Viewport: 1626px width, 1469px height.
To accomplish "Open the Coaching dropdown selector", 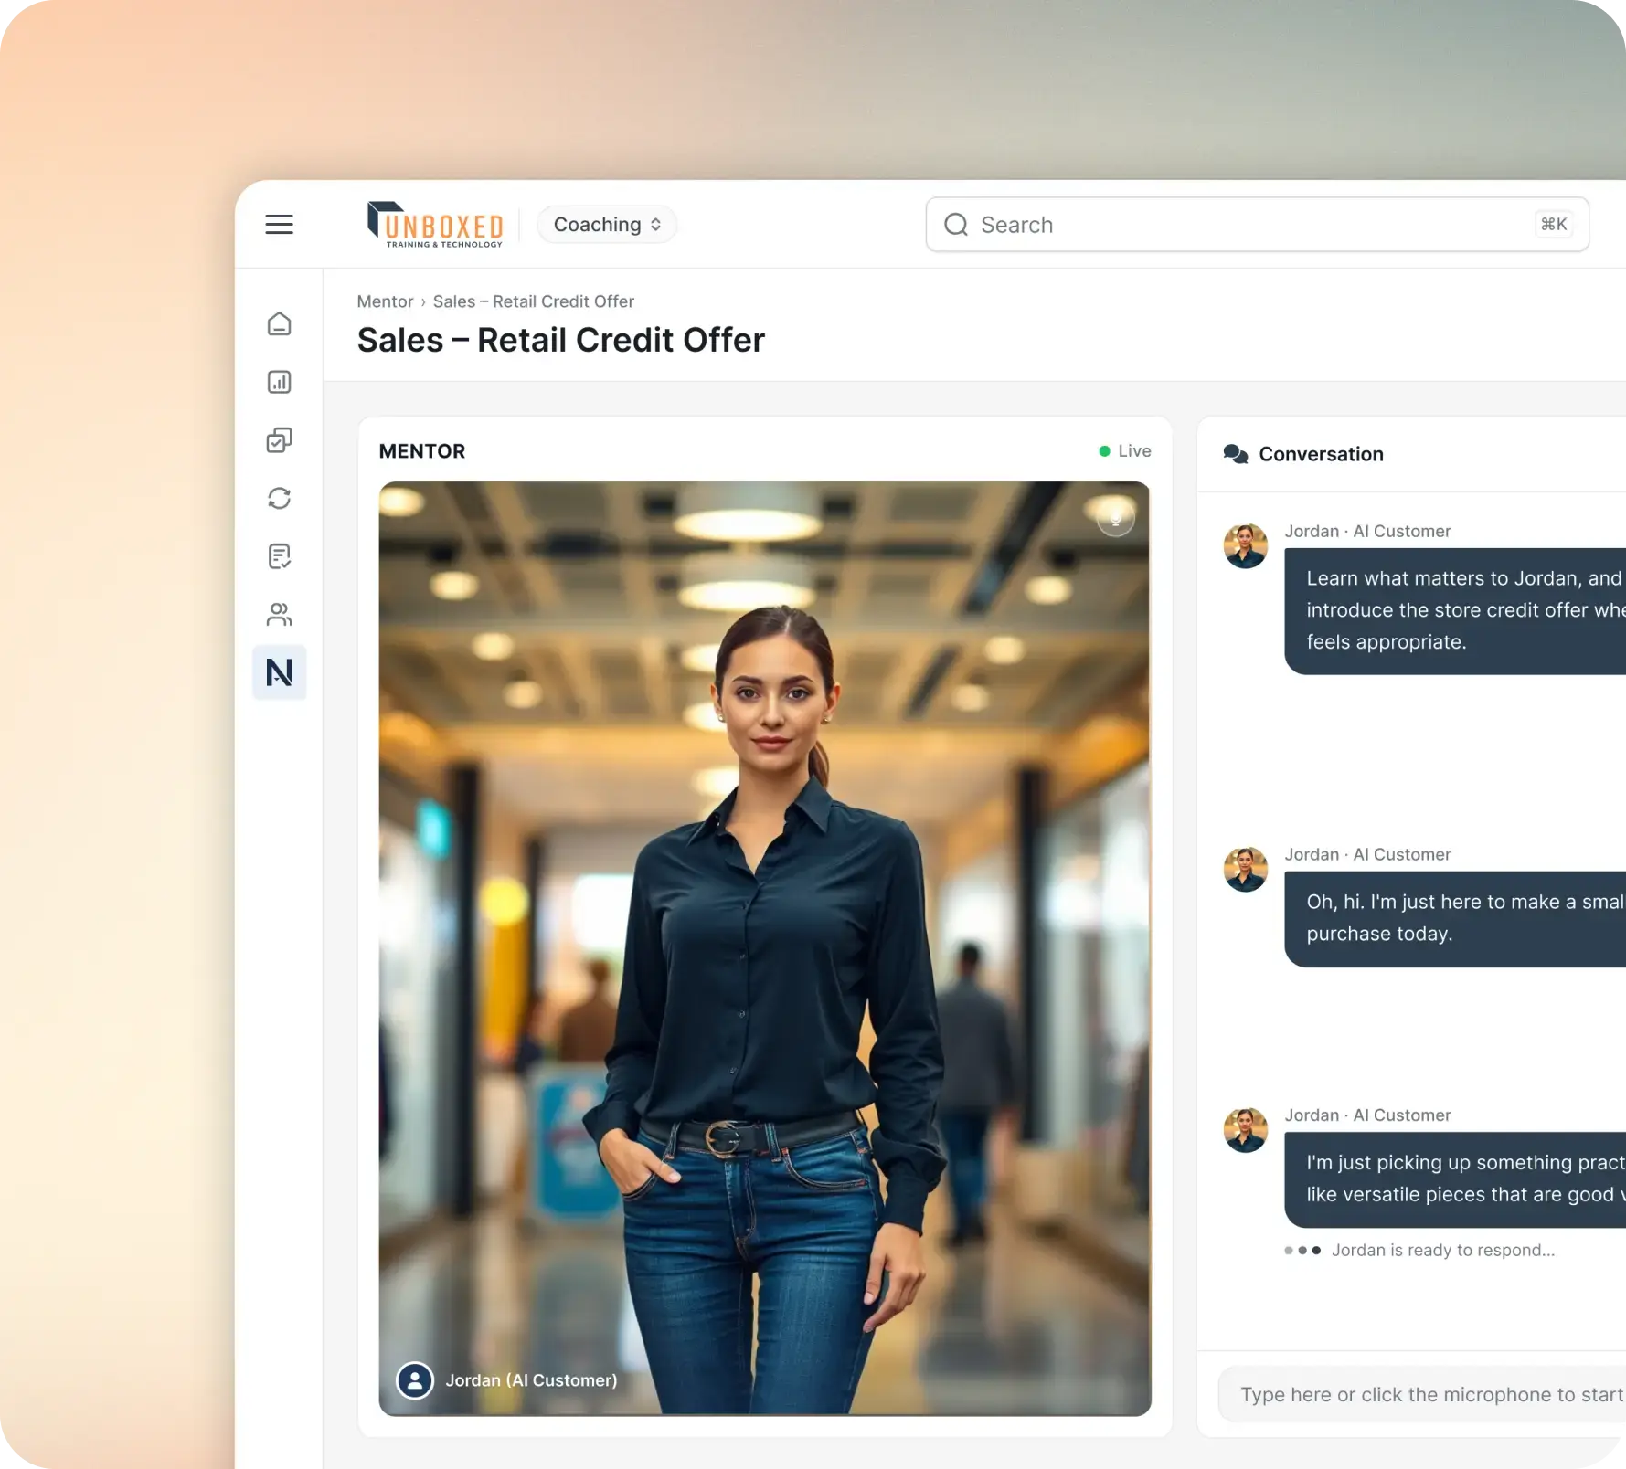I will 607,225.
